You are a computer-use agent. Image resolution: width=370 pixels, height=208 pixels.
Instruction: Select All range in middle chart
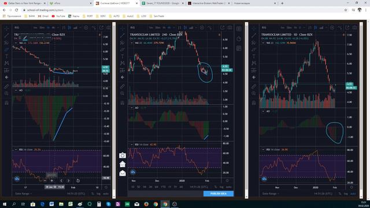coord(181,187)
